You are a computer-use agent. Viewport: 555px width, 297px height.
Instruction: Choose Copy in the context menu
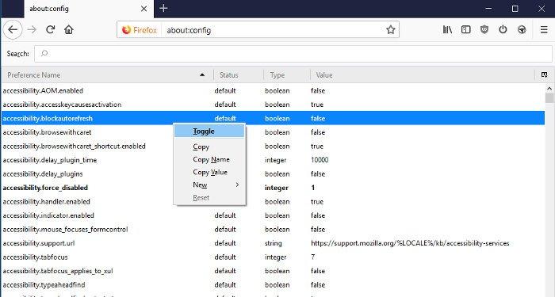(x=209, y=147)
